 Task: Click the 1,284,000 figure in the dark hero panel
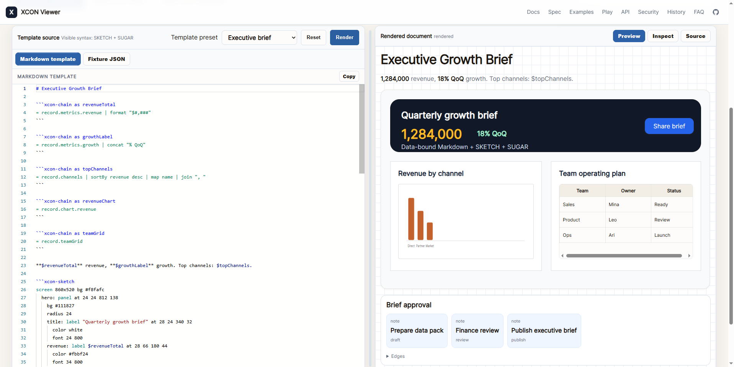pos(432,134)
